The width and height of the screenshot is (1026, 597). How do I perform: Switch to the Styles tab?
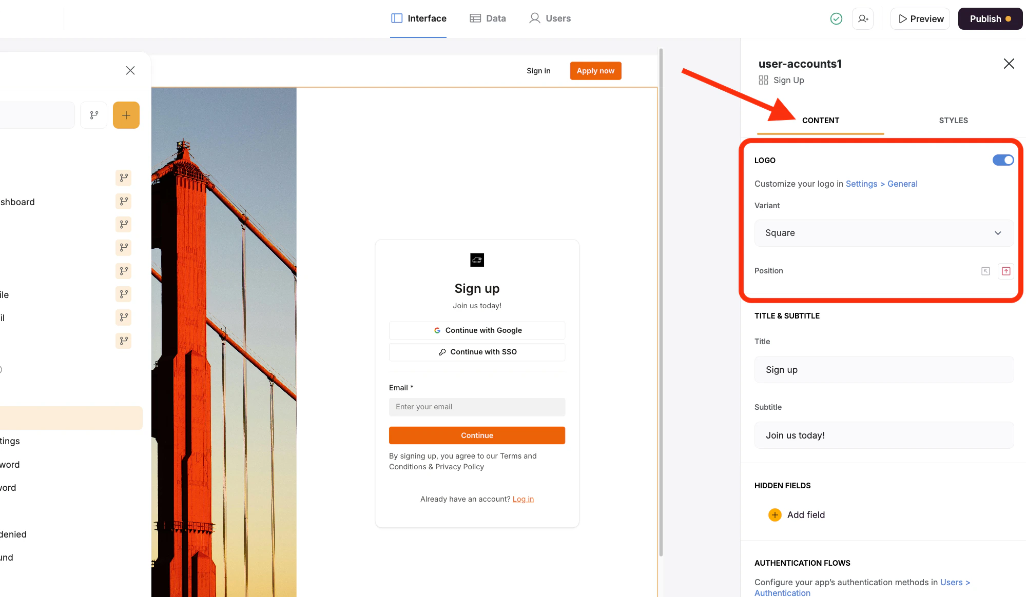pyautogui.click(x=953, y=121)
